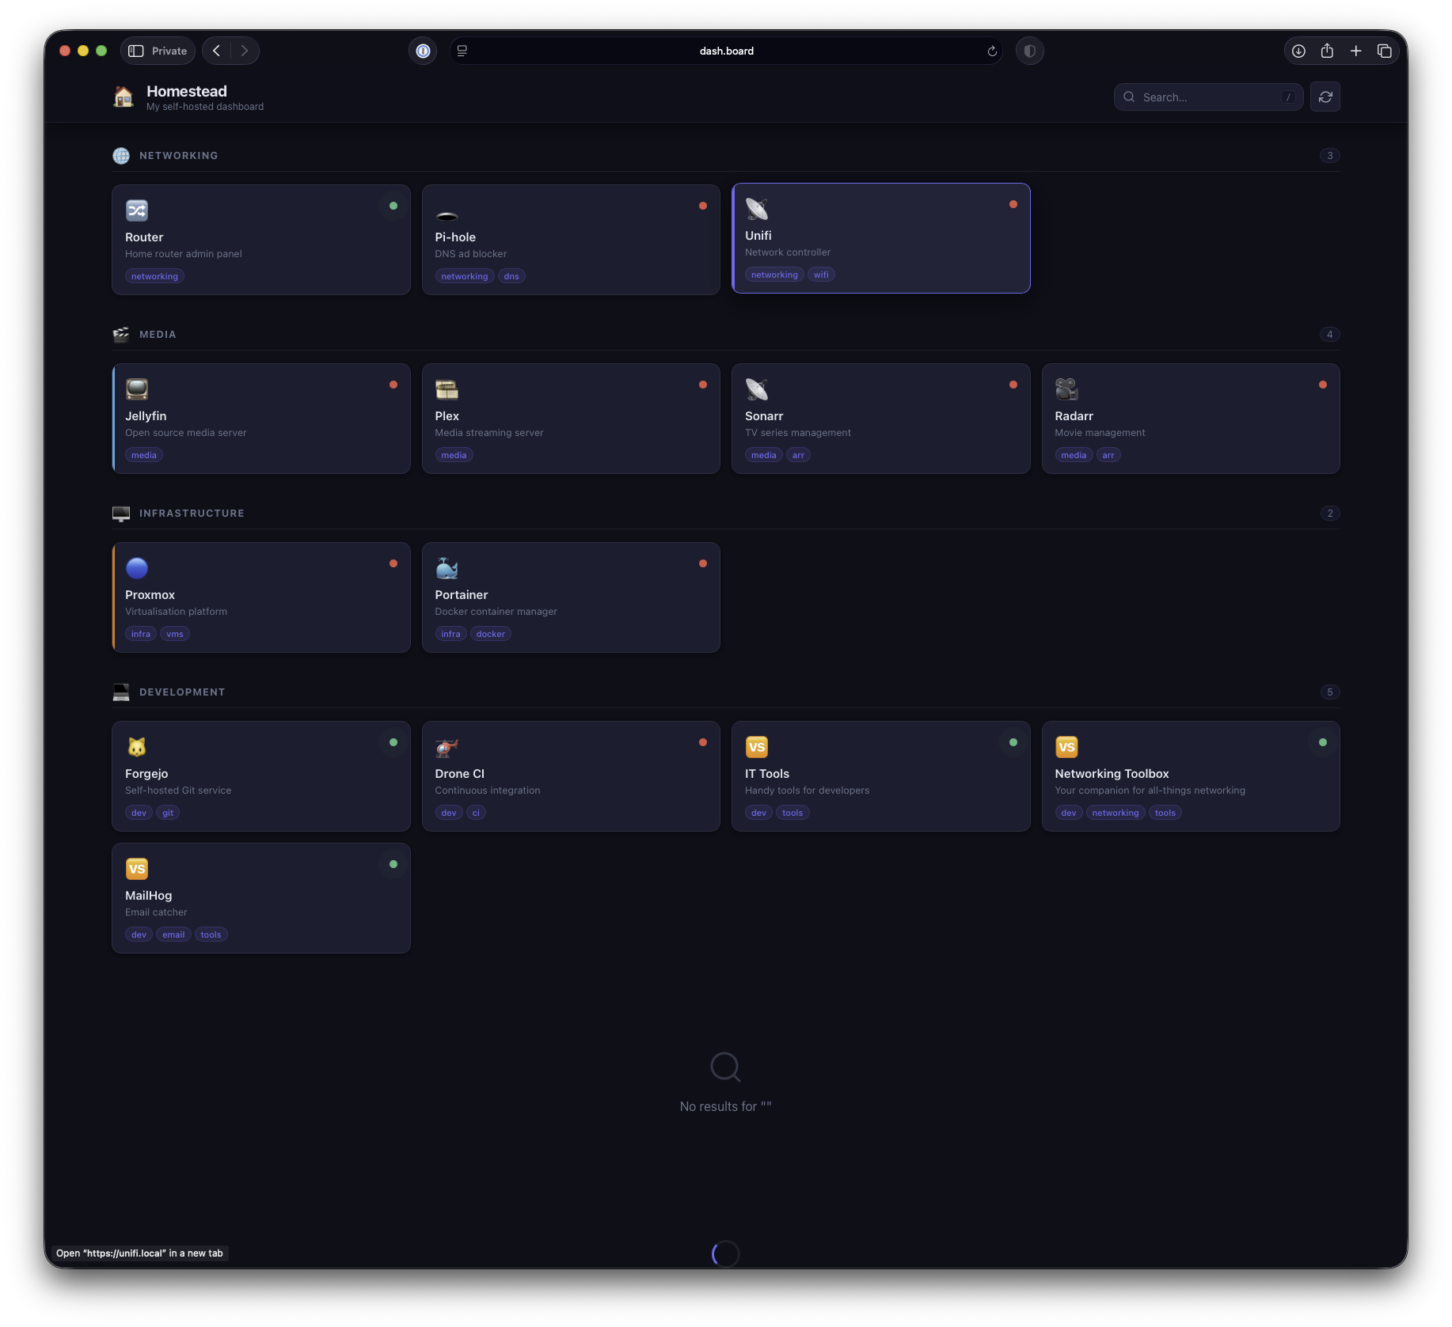
Task: Click the Portainer whale icon
Action: pyautogui.click(x=447, y=567)
